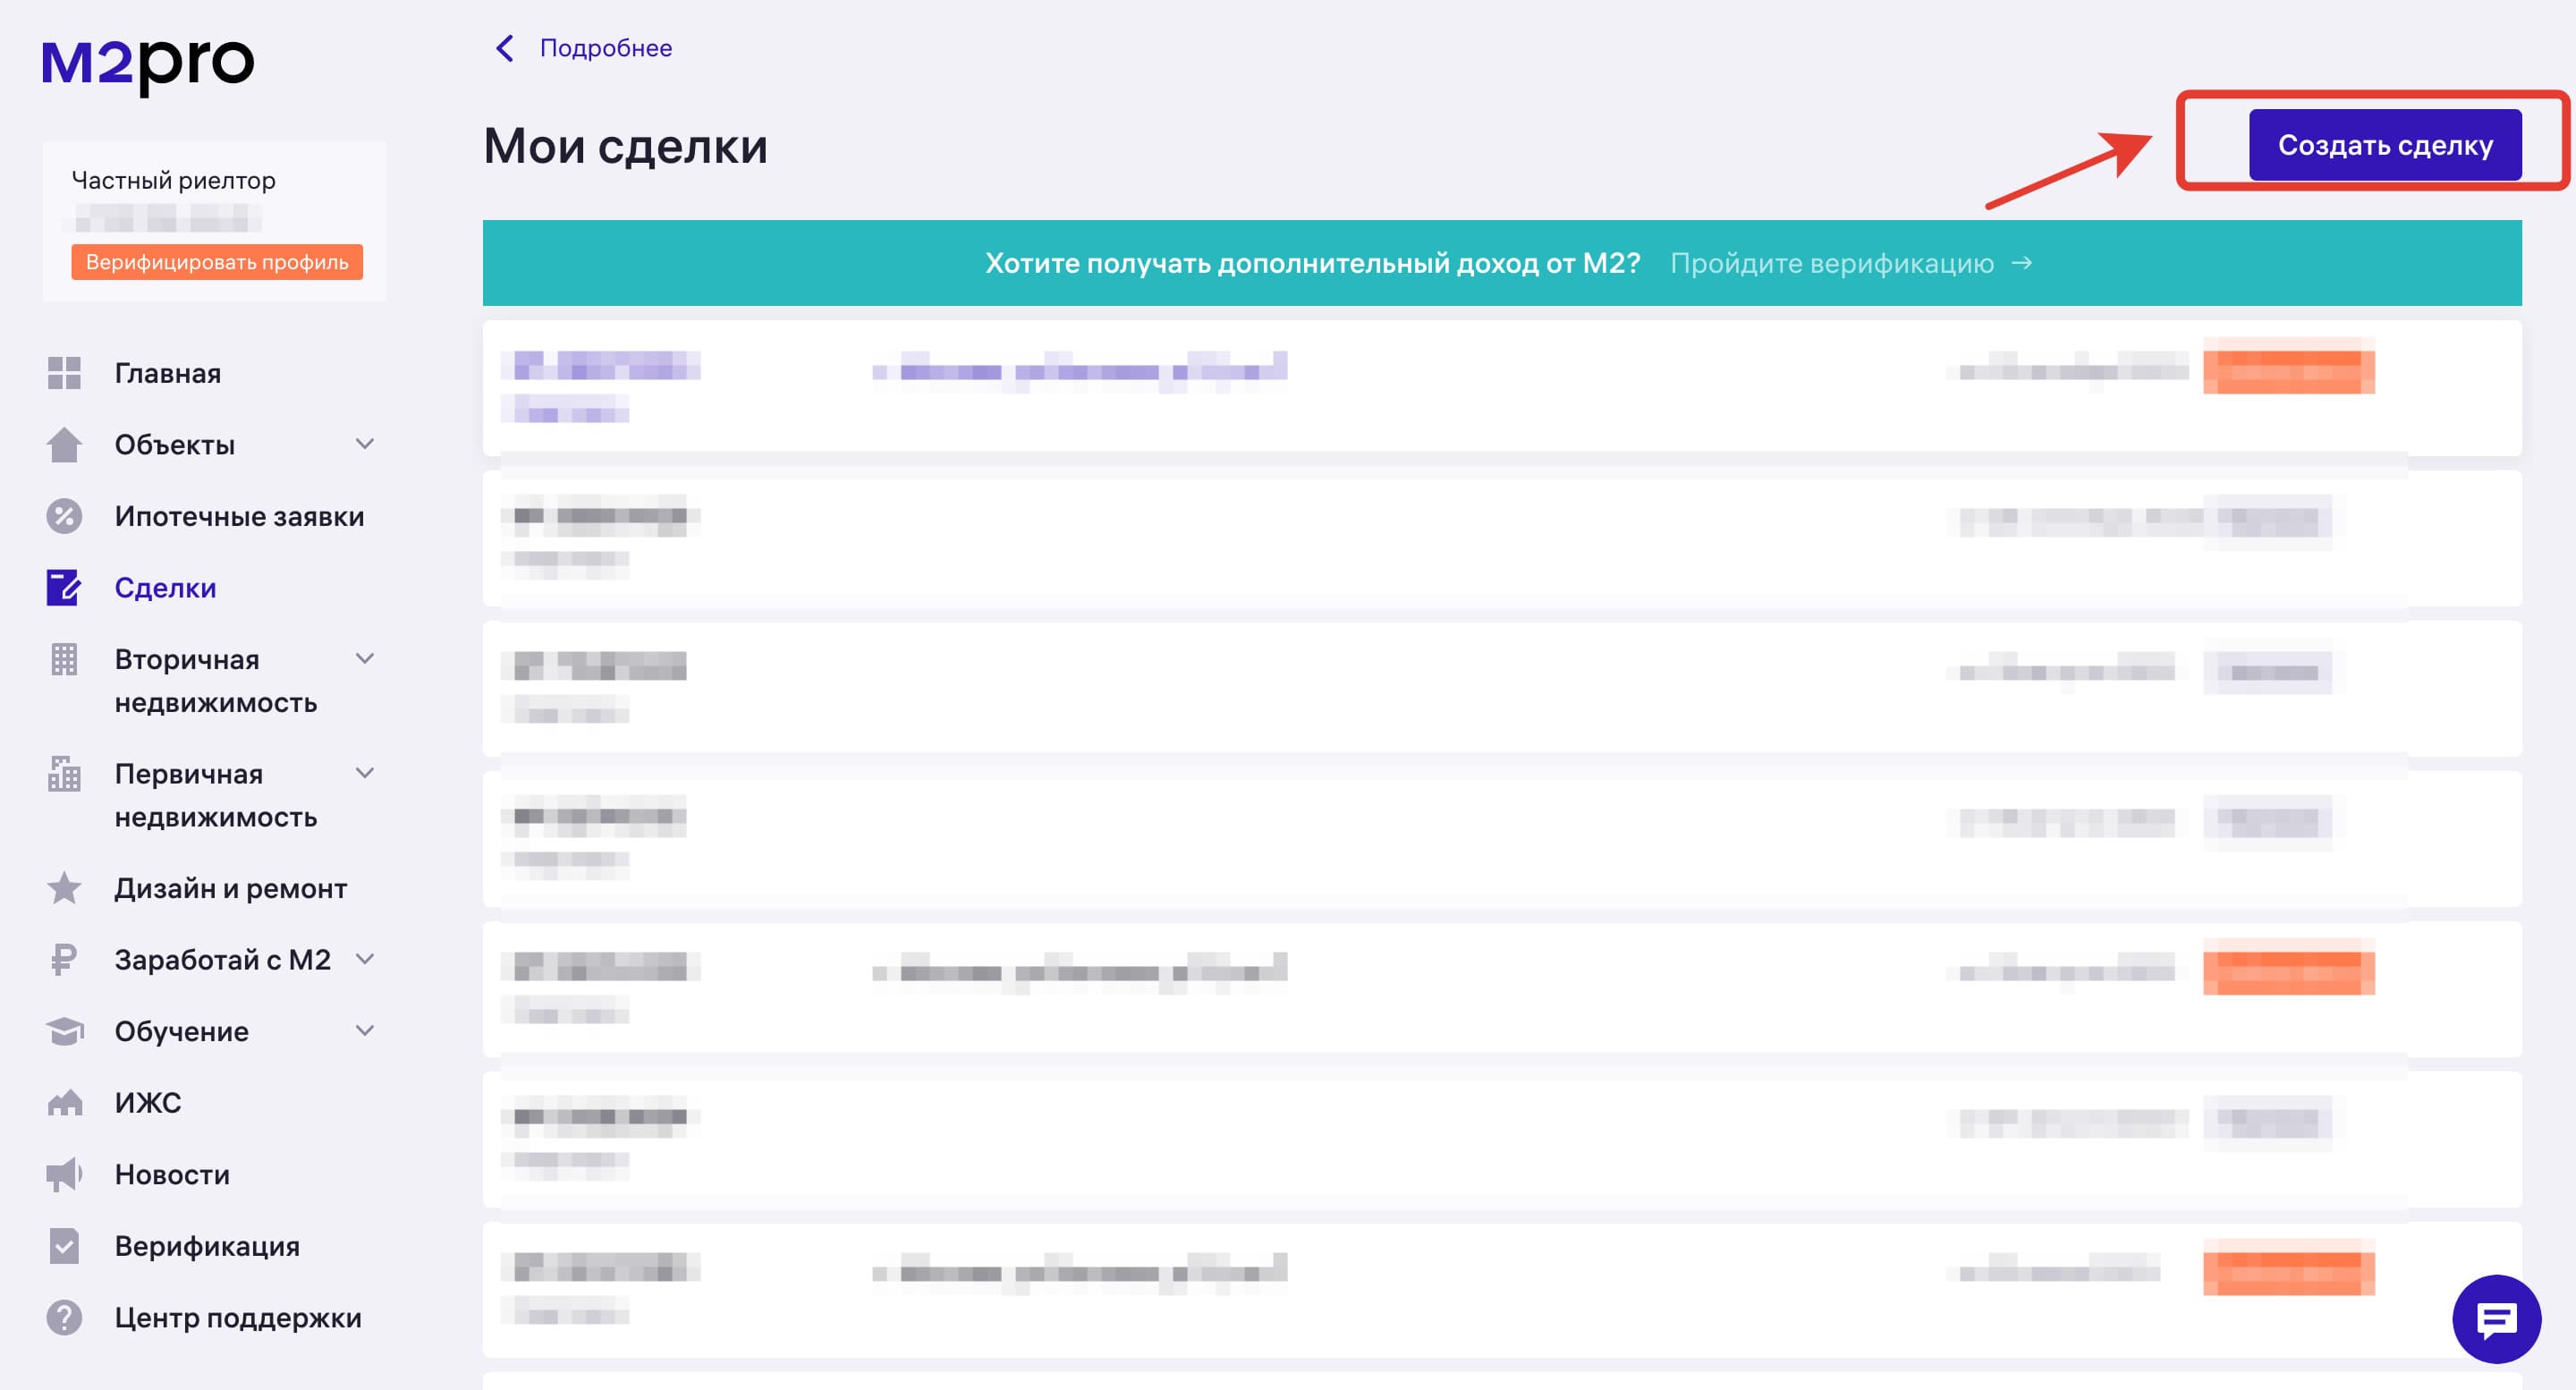
Task: Click the ИЖС houses icon
Action: tap(64, 1103)
